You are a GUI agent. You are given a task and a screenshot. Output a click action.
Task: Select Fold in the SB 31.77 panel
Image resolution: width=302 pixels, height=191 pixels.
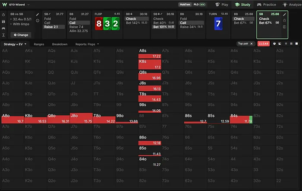pos(47,19)
